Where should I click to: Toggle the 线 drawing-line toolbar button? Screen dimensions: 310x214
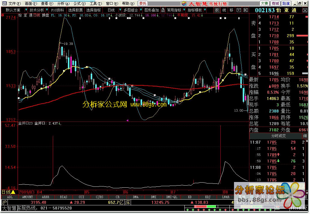224,10
